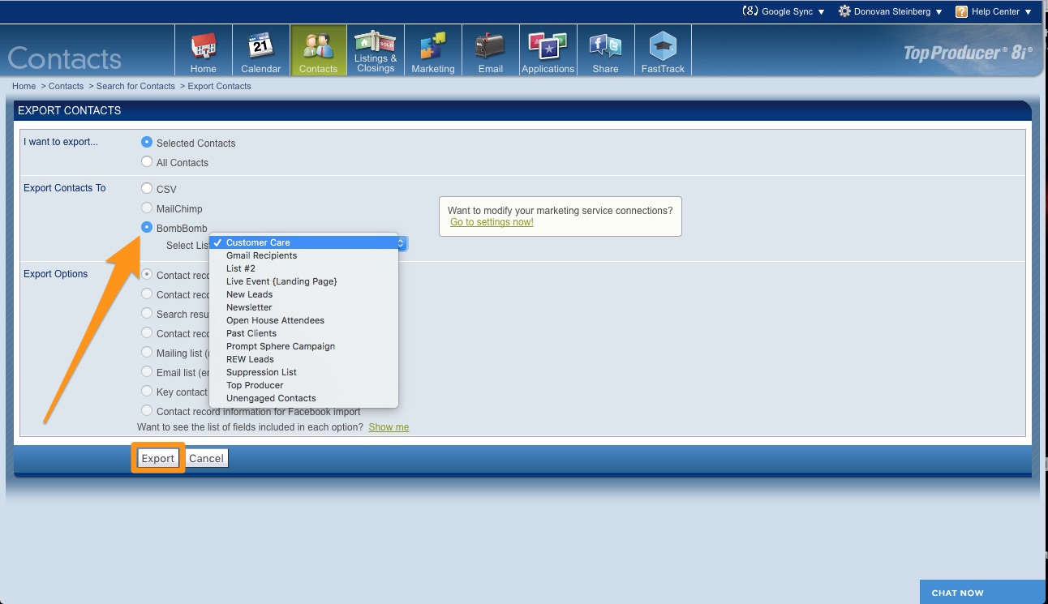
Task: Choose Newsletter list option
Action: point(304,307)
